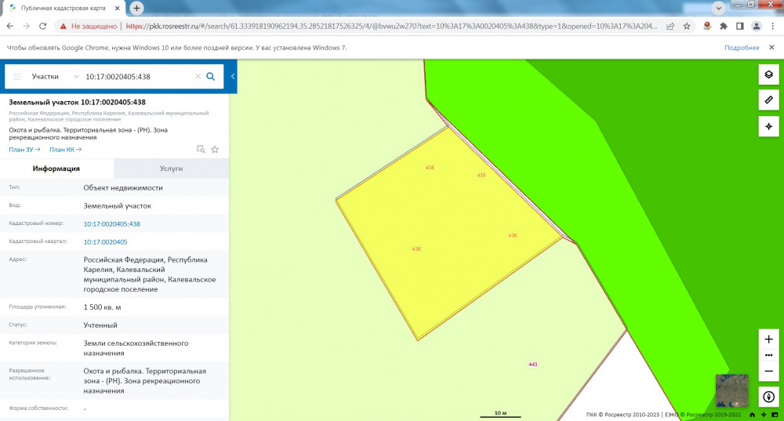Click the small crosshair icon in map footer
The image size is (784, 421).
[764, 415]
